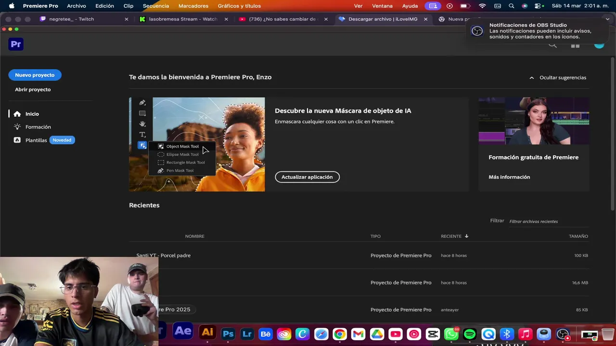Open Control Center in menu bar
The image size is (616, 346).
539,6
